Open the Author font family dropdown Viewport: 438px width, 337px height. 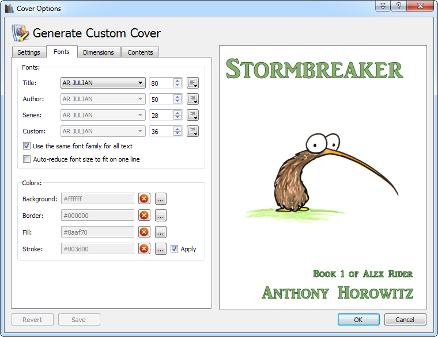(103, 99)
